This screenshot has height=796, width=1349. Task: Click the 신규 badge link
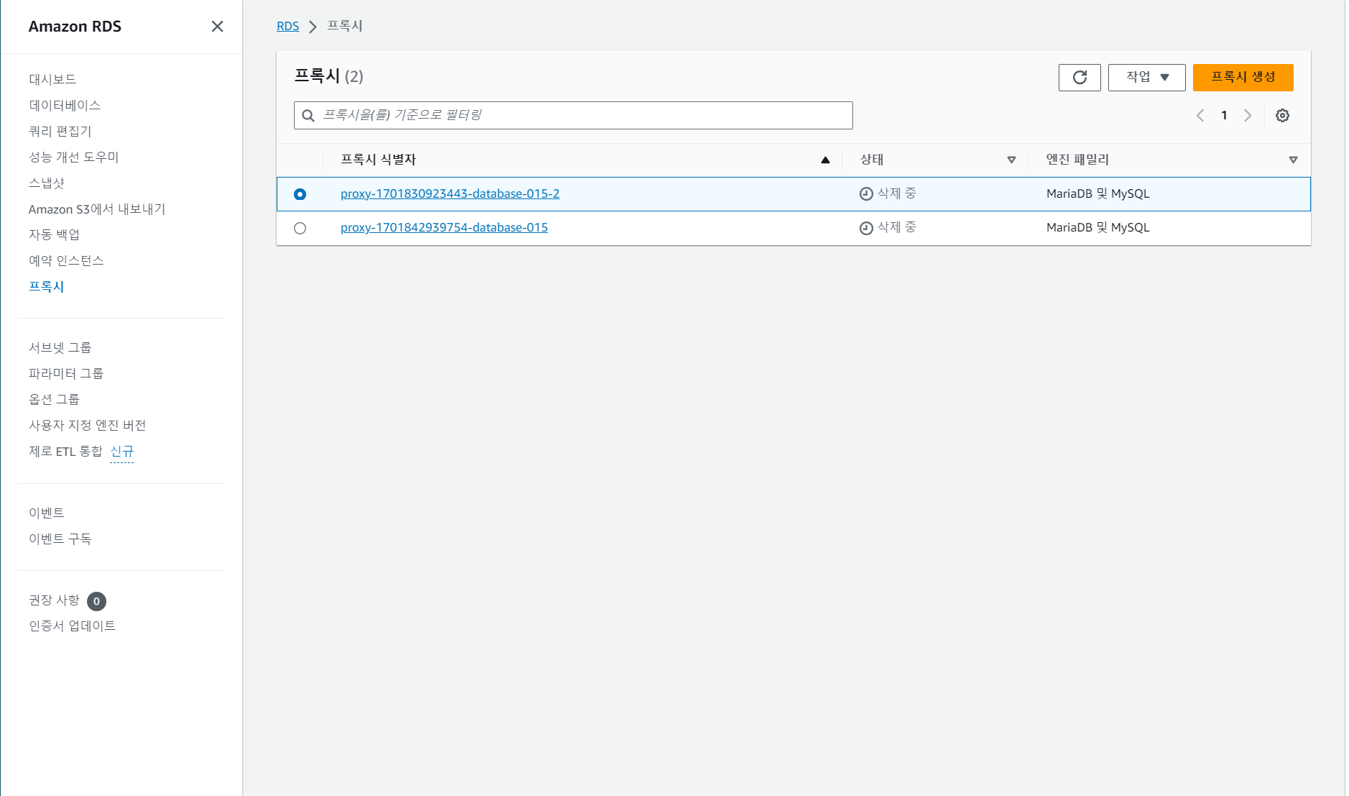(121, 452)
